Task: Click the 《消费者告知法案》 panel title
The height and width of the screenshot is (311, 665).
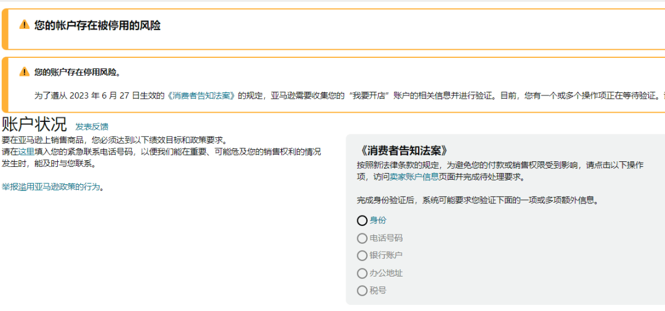Action: [403, 151]
